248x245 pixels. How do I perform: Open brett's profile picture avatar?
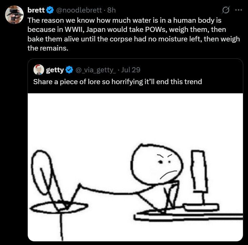(x=14, y=14)
